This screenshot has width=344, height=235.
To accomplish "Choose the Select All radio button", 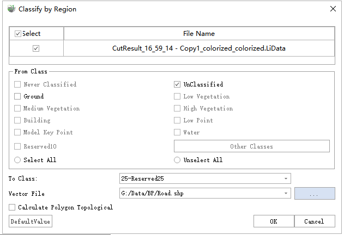I will [18, 160].
